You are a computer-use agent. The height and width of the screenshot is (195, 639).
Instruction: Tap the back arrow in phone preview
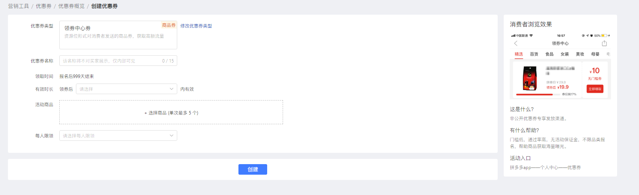[x=516, y=43]
